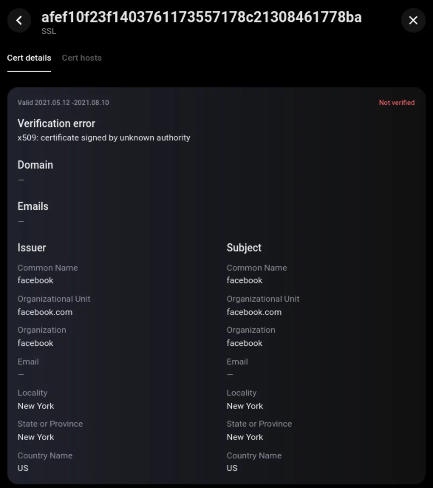Click the issuer Common Name value facebook
Viewport: 433px width, 488px height.
coord(35,280)
